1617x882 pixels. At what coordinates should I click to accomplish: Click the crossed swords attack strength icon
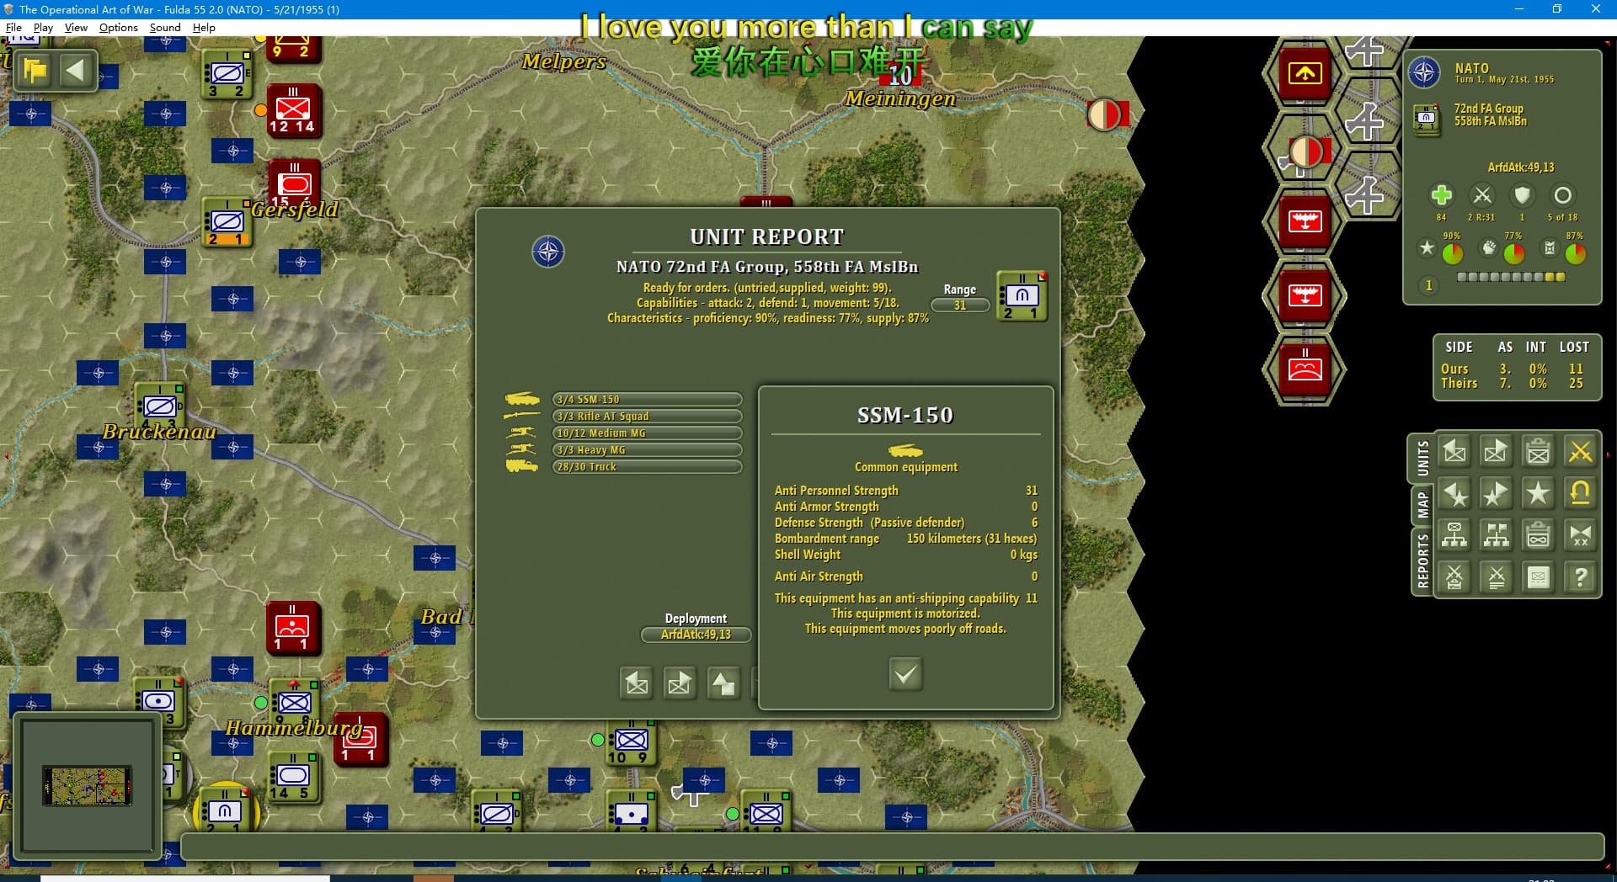click(1482, 195)
